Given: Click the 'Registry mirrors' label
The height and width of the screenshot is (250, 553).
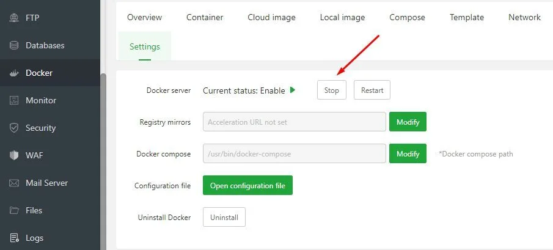Looking at the screenshot, I should tap(165, 122).
